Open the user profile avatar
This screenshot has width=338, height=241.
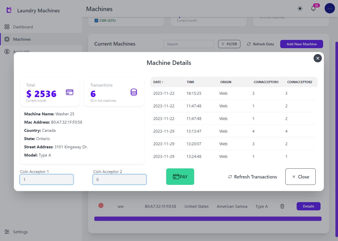pyautogui.click(x=330, y=8)
